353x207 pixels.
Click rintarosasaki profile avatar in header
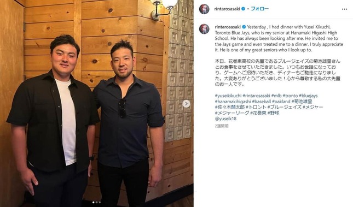(x=204, y=9)
